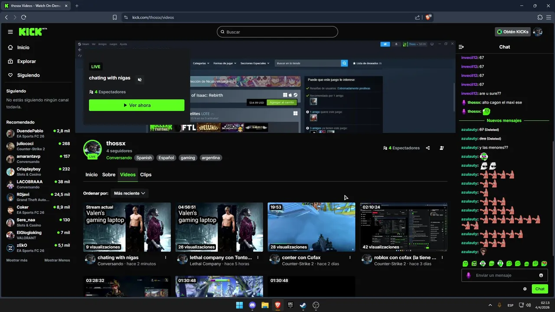Click the Ver ahora button
555x312 pixels.
click(137, 105)
